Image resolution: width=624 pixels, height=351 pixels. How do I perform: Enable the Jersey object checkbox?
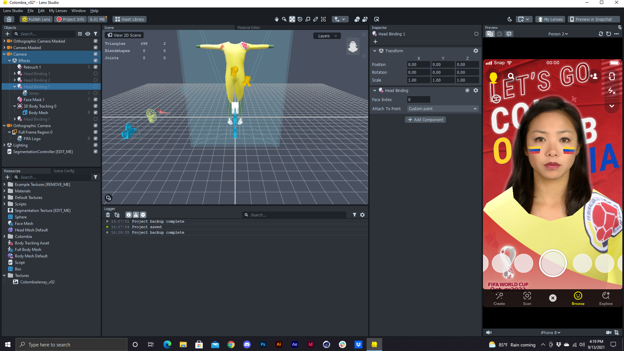coord(96,93)
